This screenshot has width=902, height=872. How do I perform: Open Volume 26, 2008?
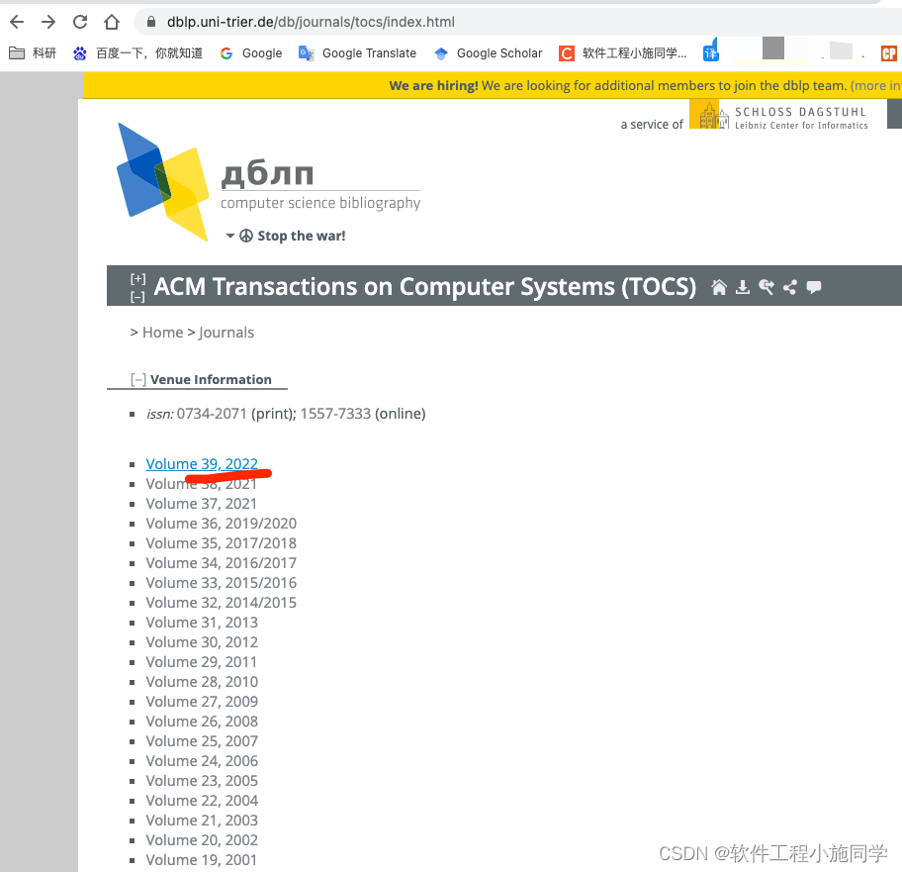pos(202,722)
